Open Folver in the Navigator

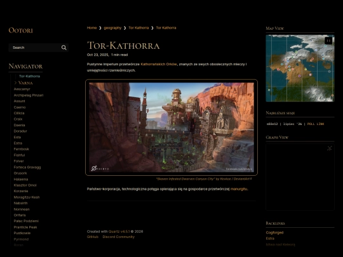pyautogui.click(x=18, y=161)
